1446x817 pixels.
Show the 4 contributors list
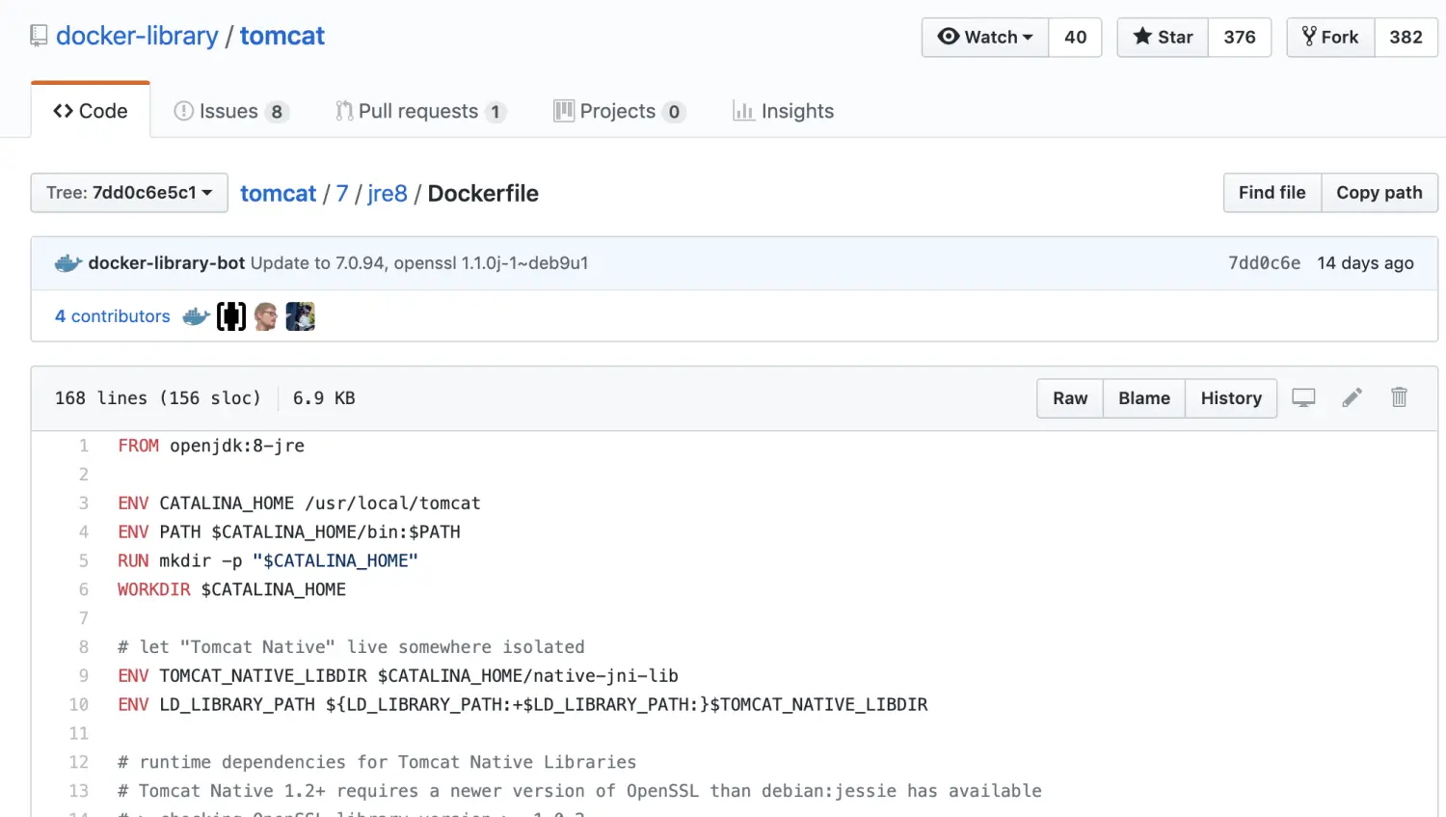pos(112,316)
